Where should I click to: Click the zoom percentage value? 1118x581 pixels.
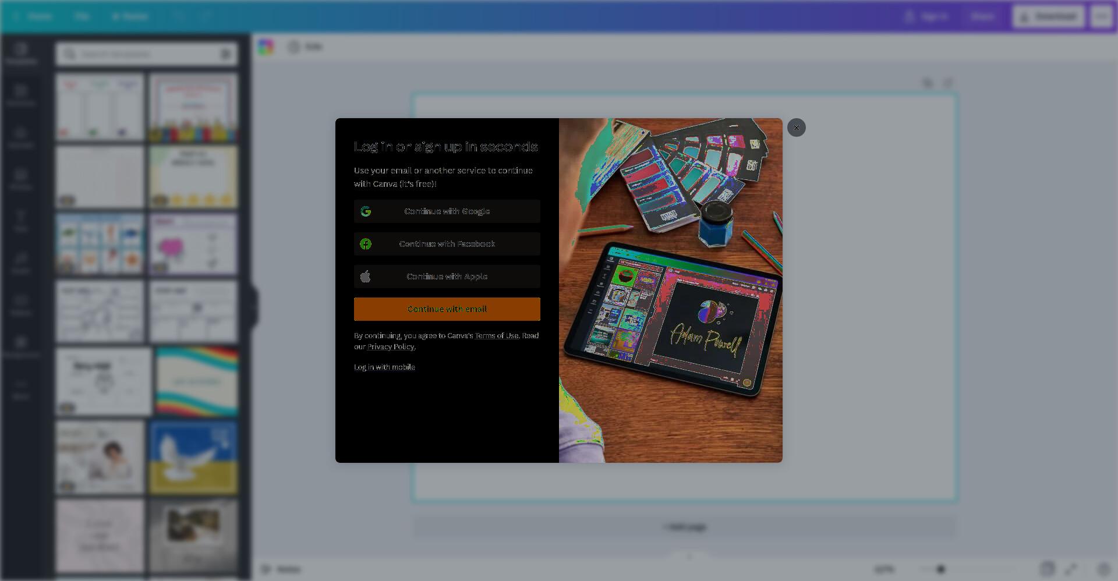tap(884, 569)
